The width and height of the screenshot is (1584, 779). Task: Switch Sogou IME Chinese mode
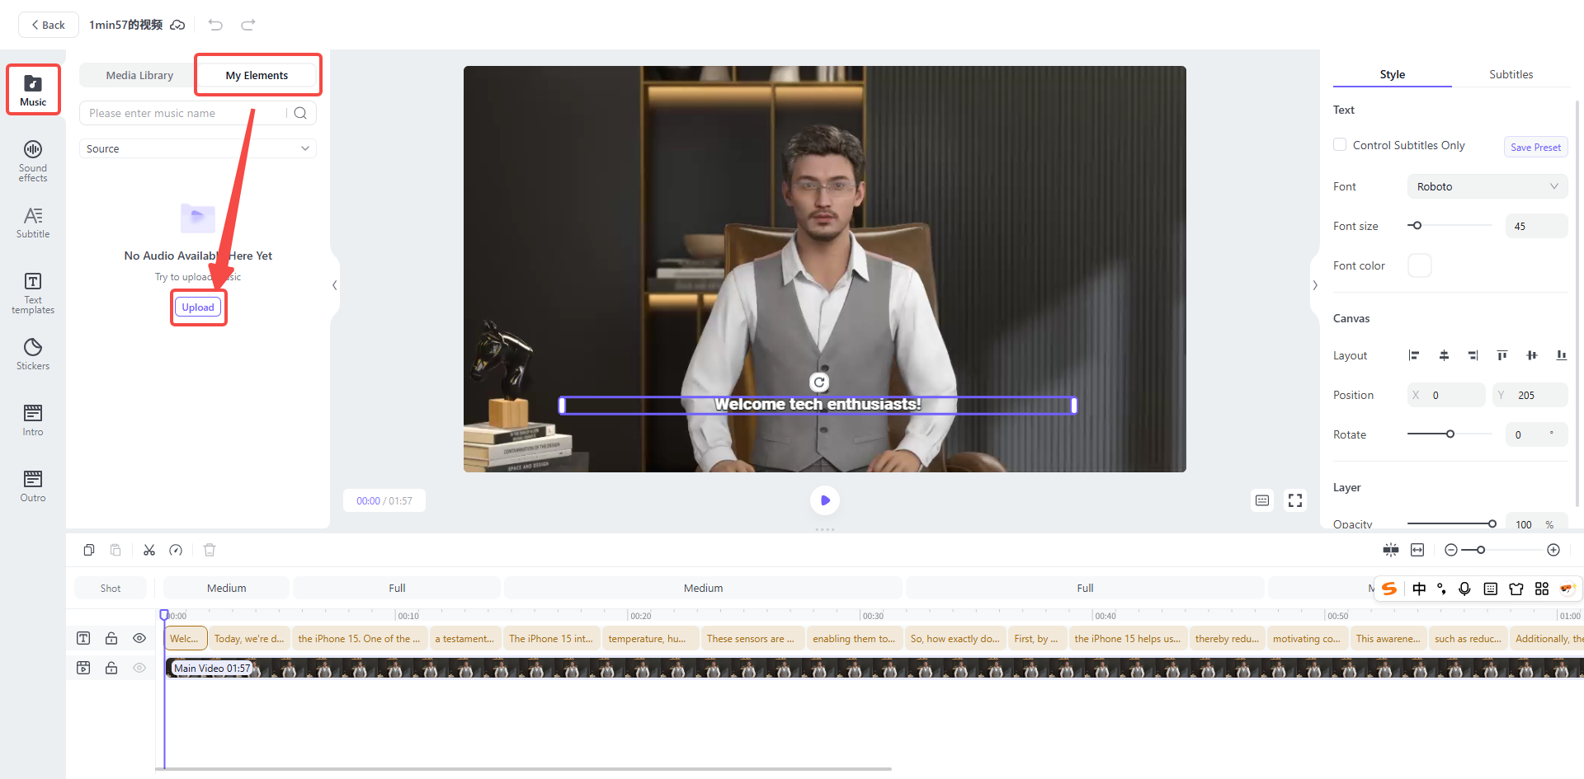coord(1419,589)
